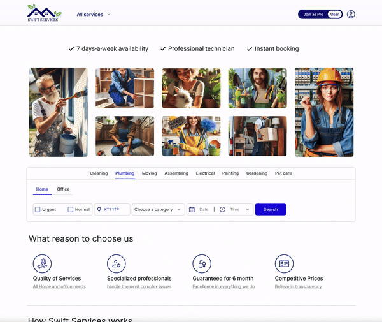Select the Plumbing tab
Screen dimensions: 382x322
pos(125,173)
